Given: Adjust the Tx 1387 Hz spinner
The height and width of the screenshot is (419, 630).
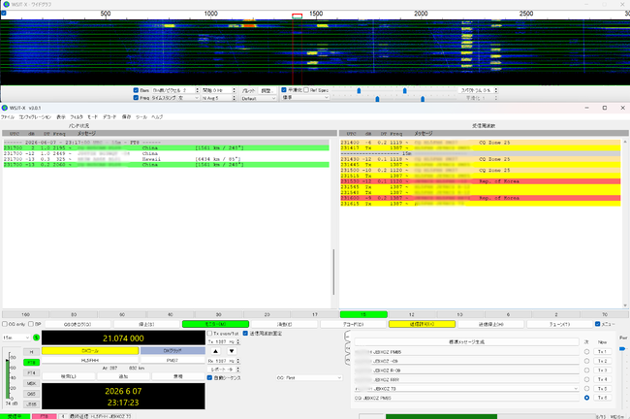Looking at the screenshot, I should click(x=223, y=341).
